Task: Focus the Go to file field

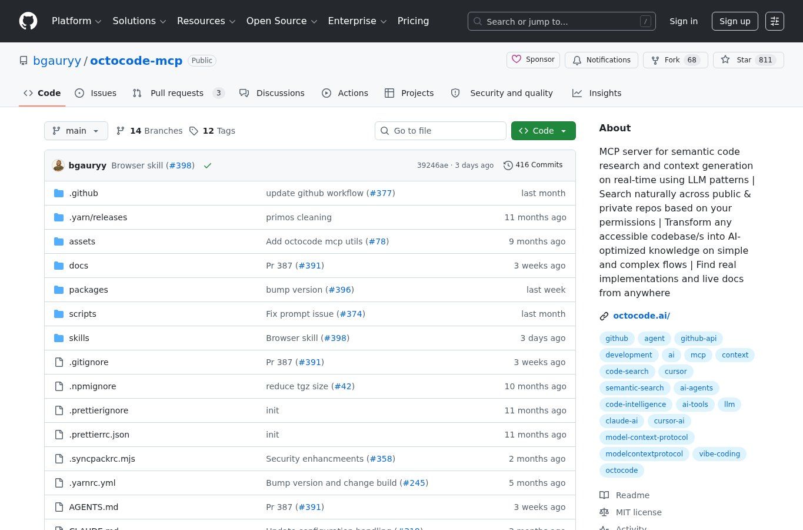Action: pyautogui.click(x=441, y=131)
